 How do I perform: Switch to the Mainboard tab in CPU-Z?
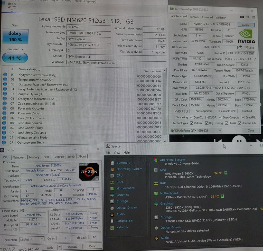[20, 157]
